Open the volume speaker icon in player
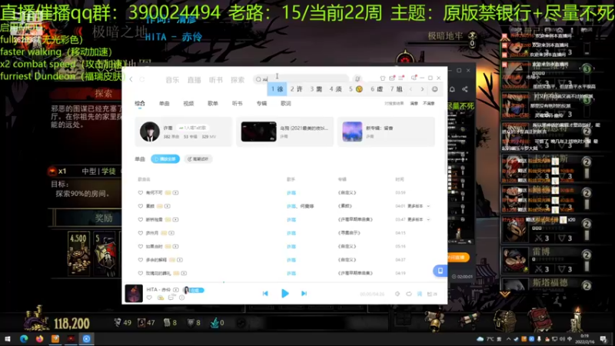 (x=397, y=294)
